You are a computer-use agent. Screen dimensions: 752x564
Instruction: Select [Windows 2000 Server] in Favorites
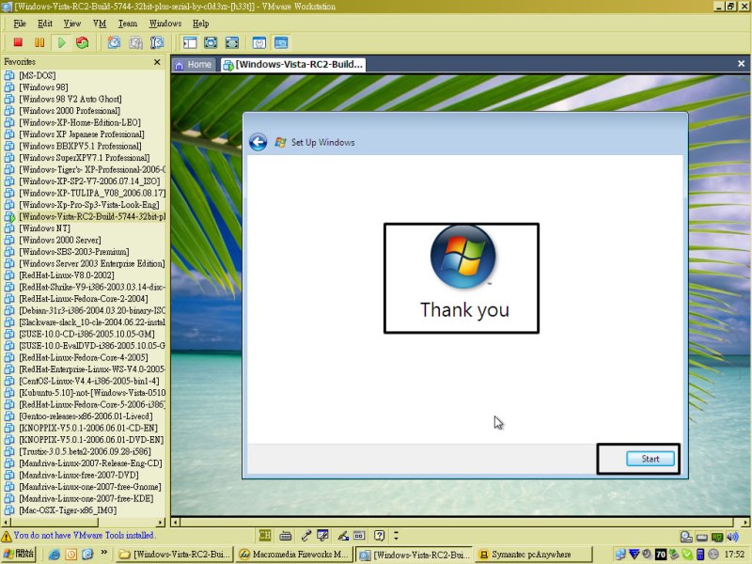tap(60, 240)
